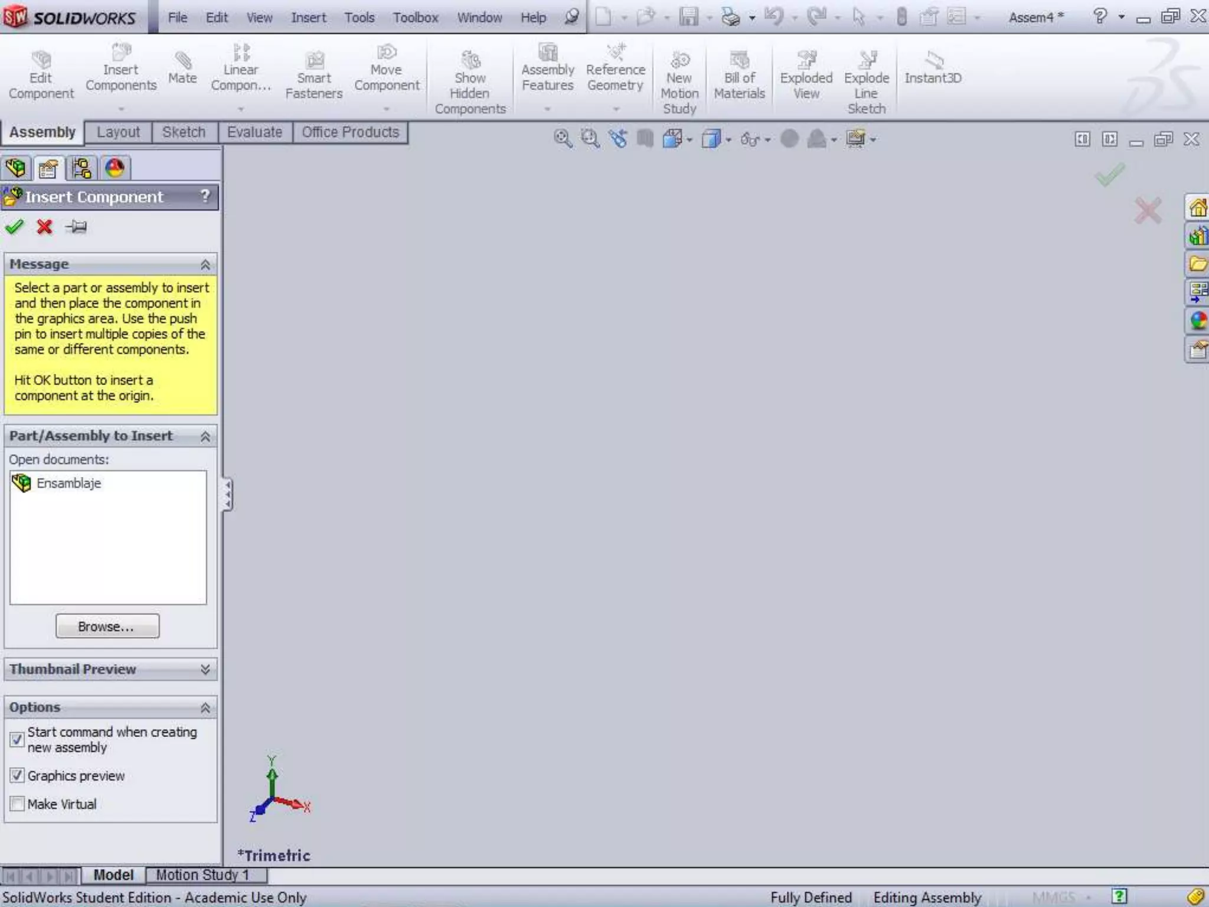Collapse the Message section

205,265
